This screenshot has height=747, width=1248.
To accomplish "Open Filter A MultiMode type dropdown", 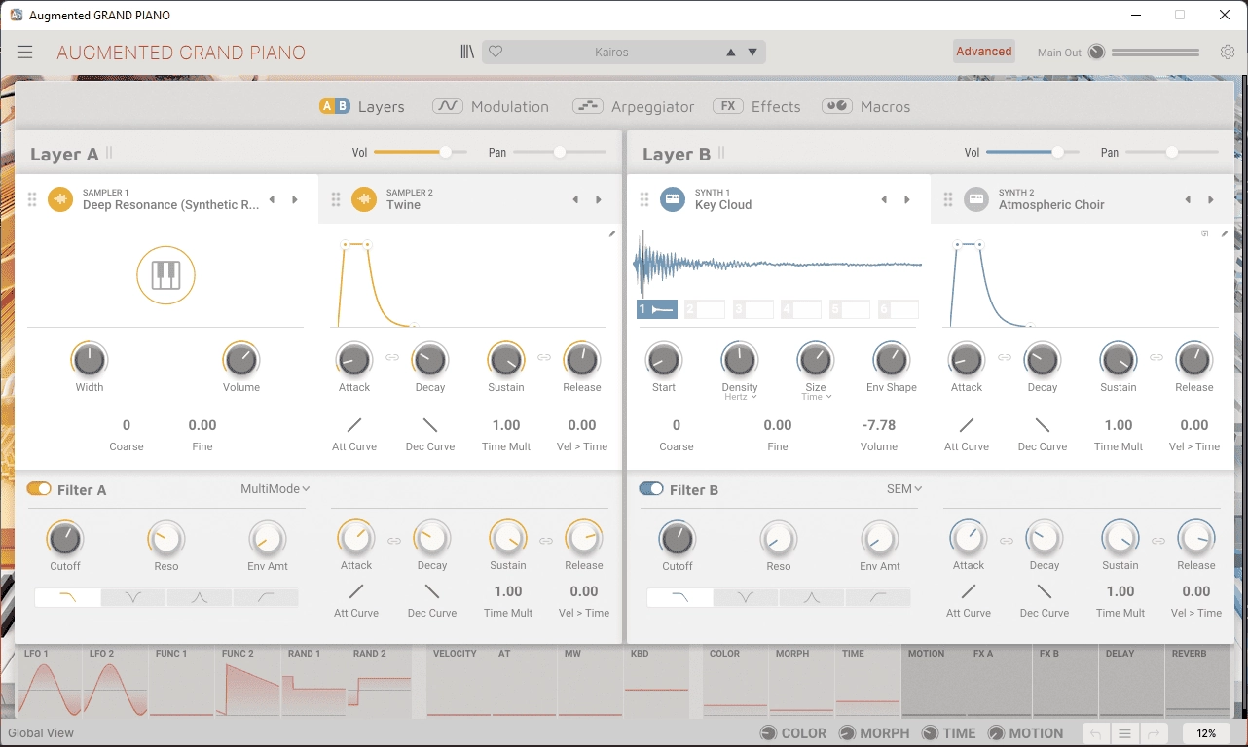I will [275, 489].
